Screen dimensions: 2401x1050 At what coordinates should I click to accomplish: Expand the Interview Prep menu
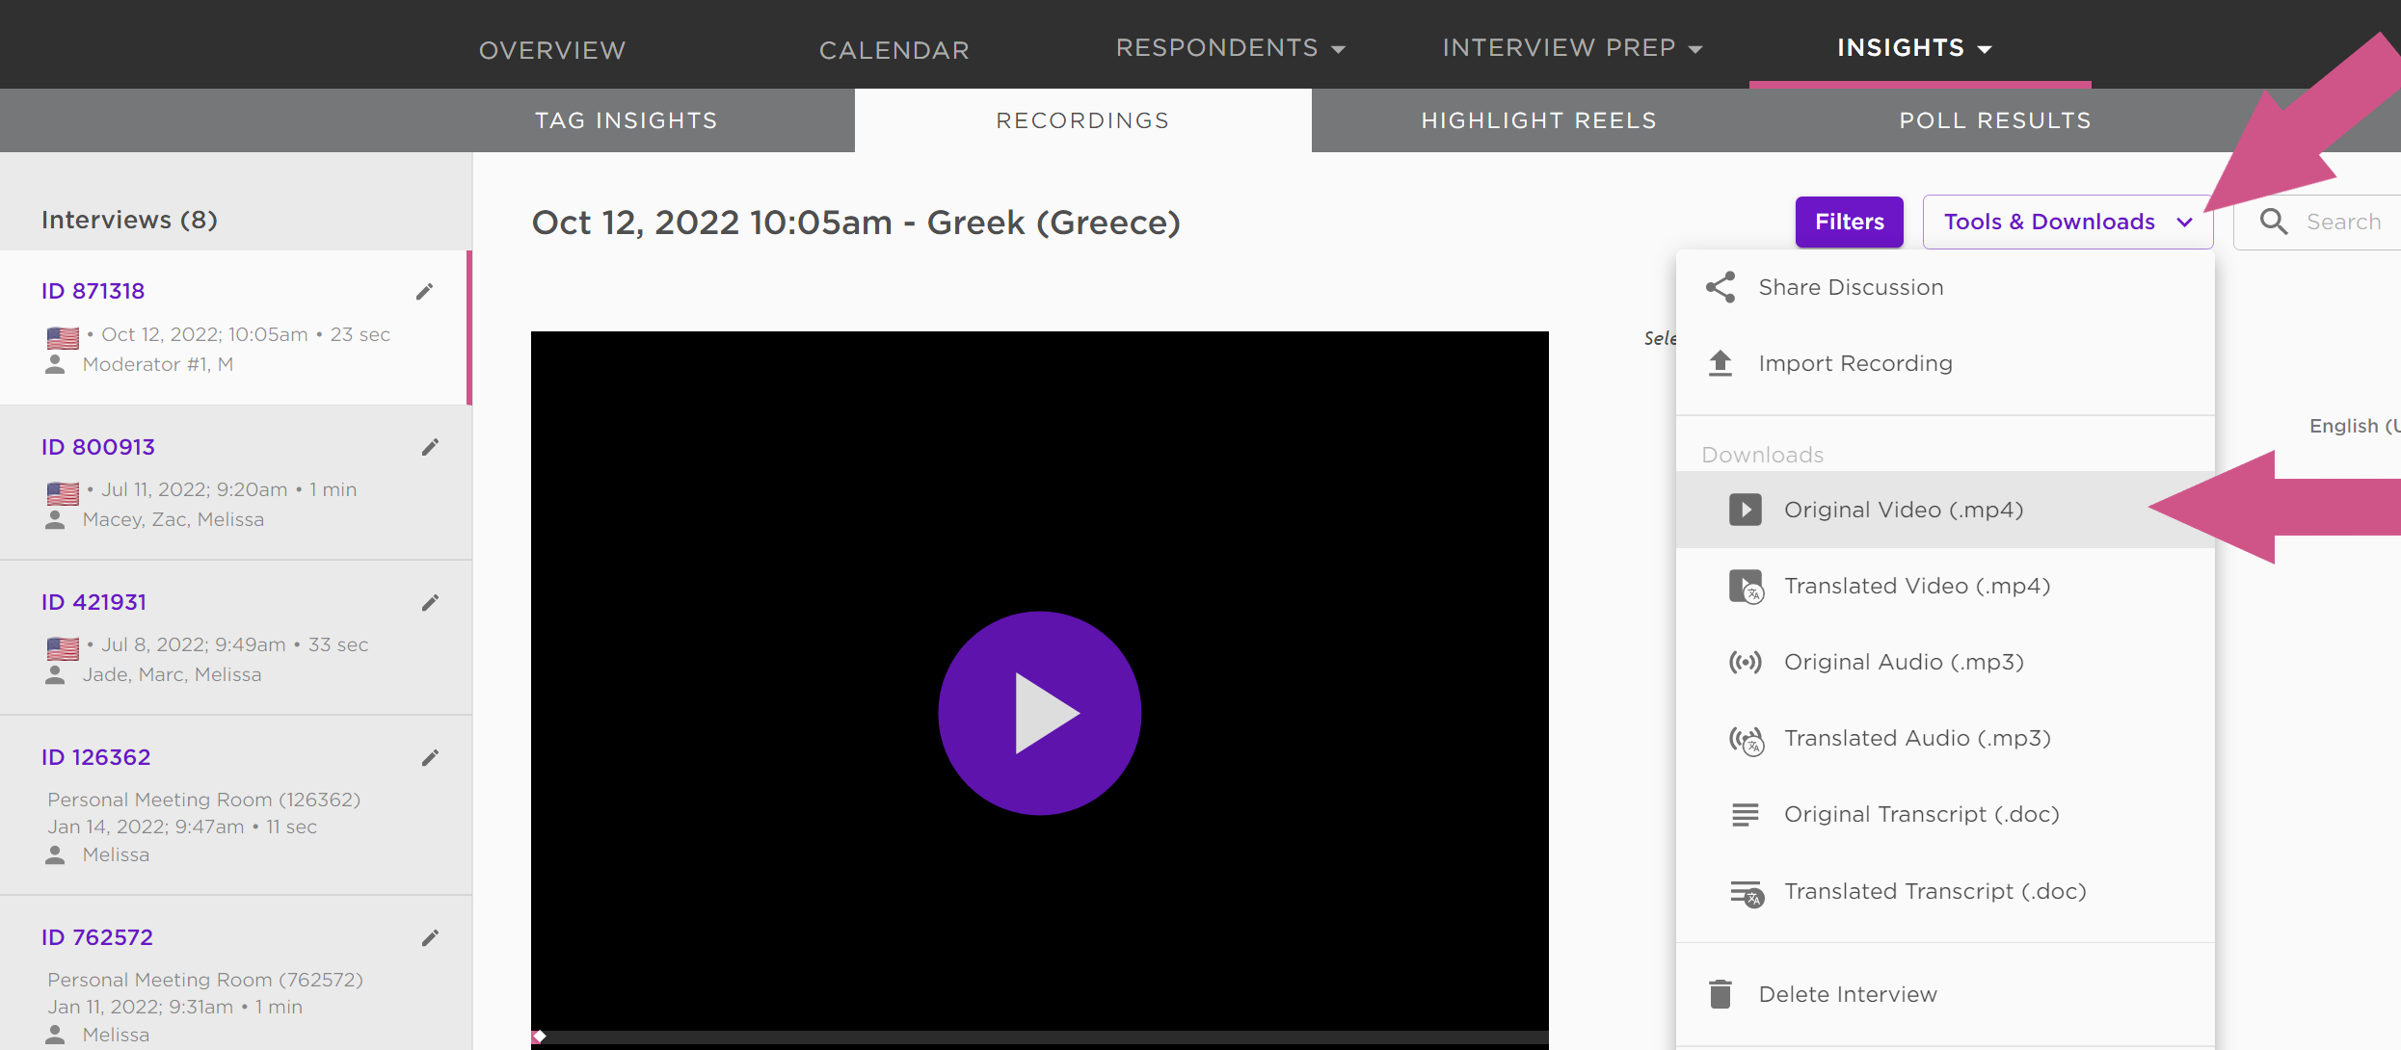pyautogui.click(x=1572, y=47)
